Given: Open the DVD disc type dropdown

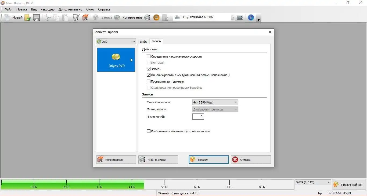Looking at the screenshot, I should tap(116, 42).
